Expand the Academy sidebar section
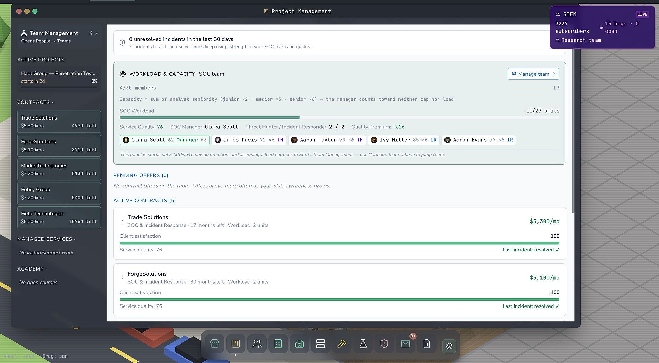 tap(32, 269)
